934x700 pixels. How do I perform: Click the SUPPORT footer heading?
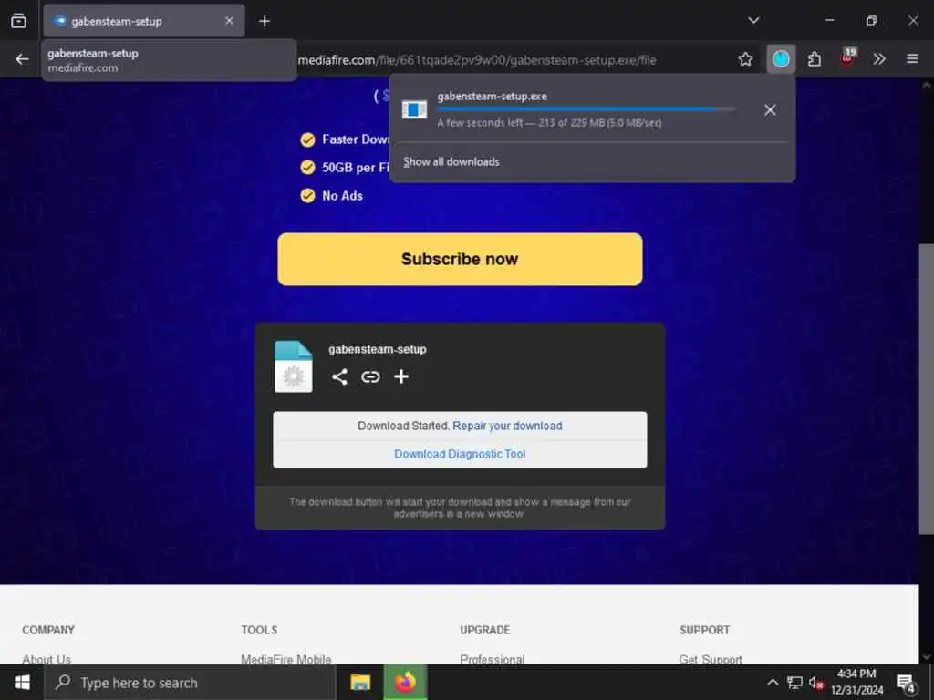pos(705,630)
